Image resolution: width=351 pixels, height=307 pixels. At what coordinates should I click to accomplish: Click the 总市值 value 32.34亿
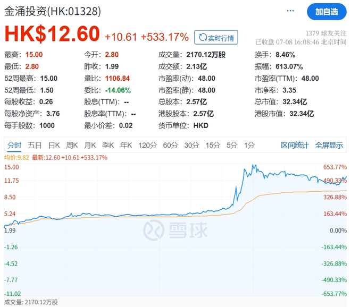(x=295, y=102)
